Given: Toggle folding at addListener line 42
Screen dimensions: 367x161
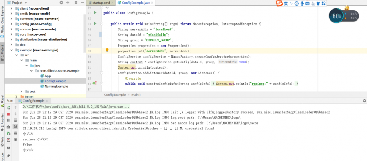Looking at the screenshot, I should (x=102, y=73).
